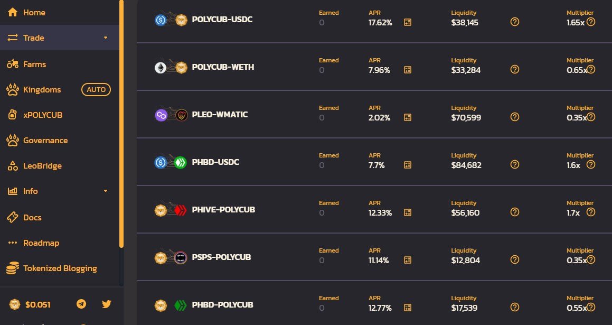Click multiplier help icon for PHIVE-POLYCUB
This screenshot has height=325, width=612.
[591, 212]
